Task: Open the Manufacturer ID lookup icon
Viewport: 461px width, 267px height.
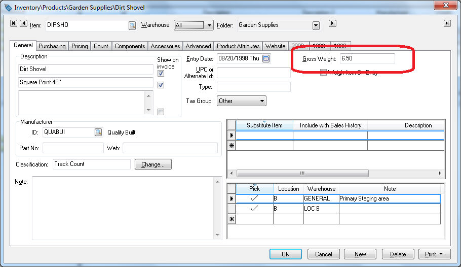Action: (98, 132)
